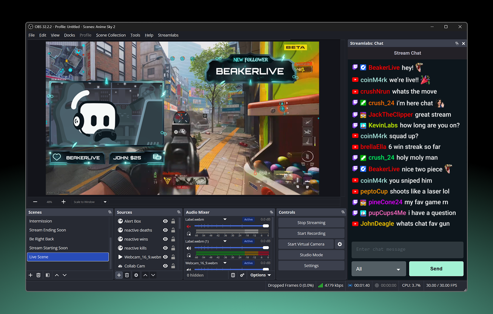Click Start Virtual Camera
This screenshot has height=314, width=493.
pyautogui.click(x=306, y=244)
